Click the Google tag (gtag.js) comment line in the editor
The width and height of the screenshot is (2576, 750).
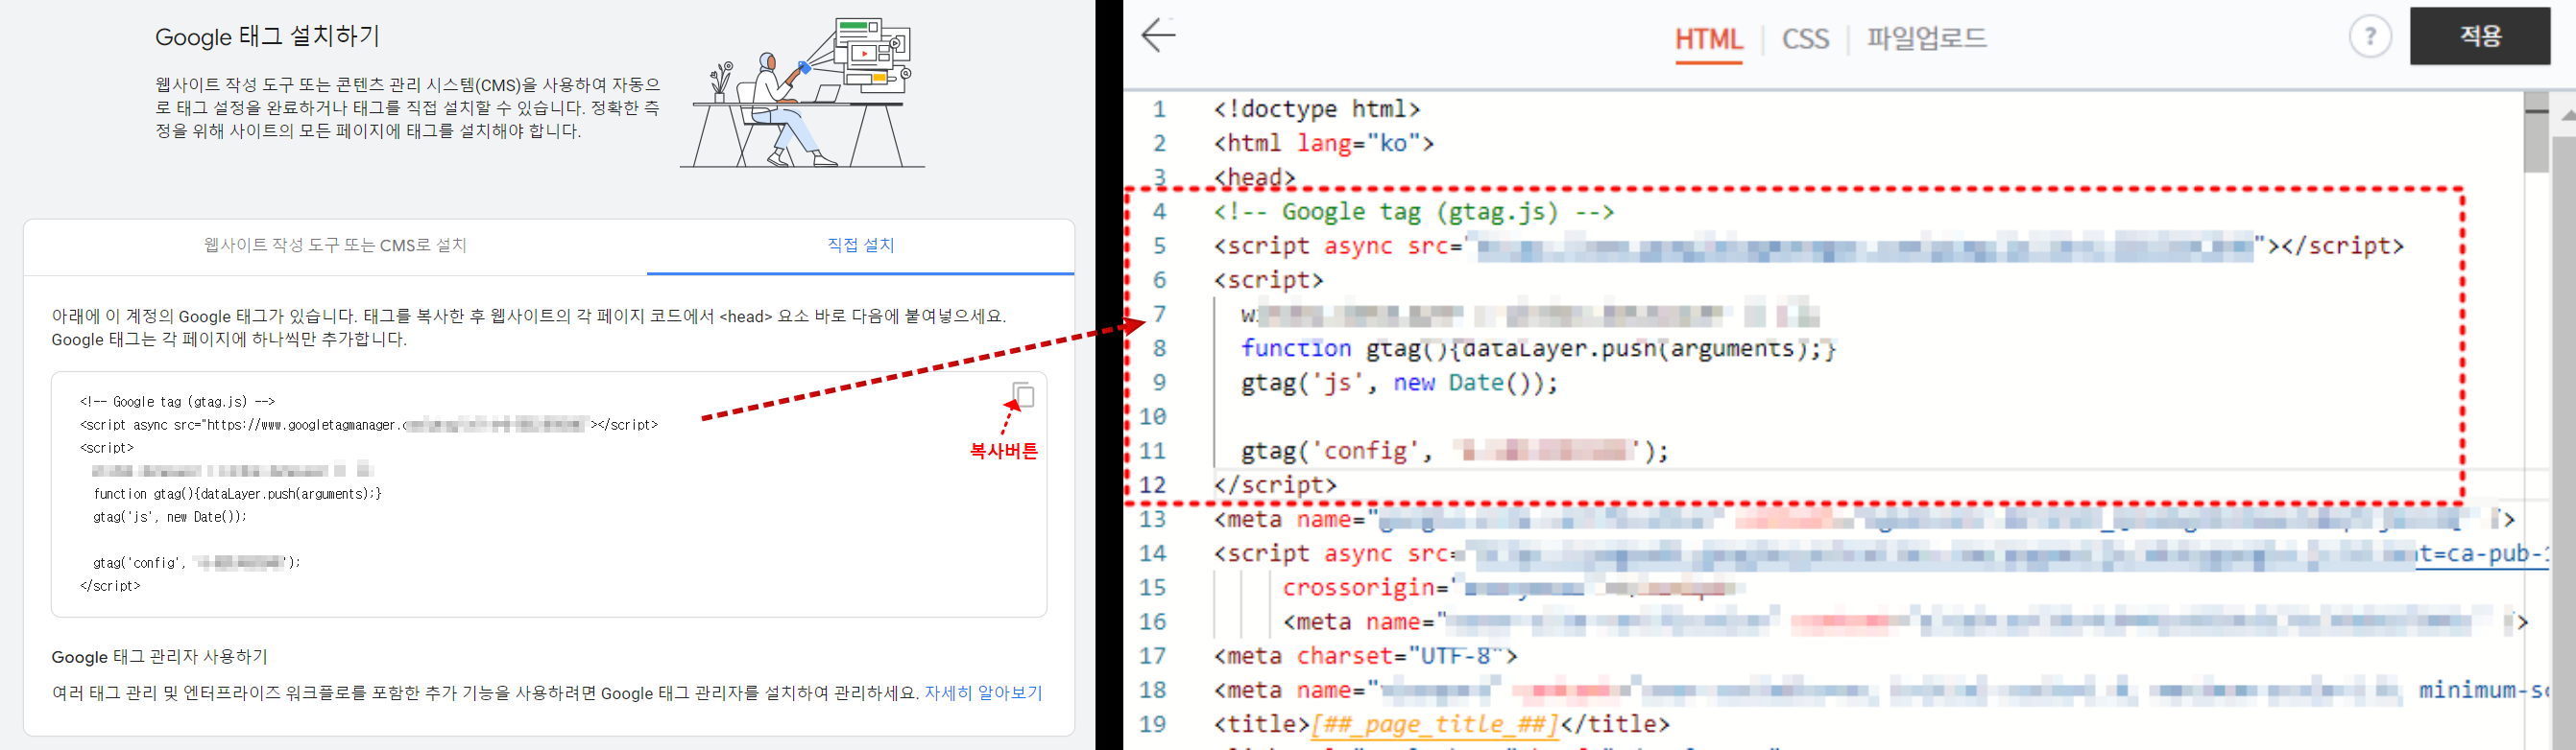1413,212
